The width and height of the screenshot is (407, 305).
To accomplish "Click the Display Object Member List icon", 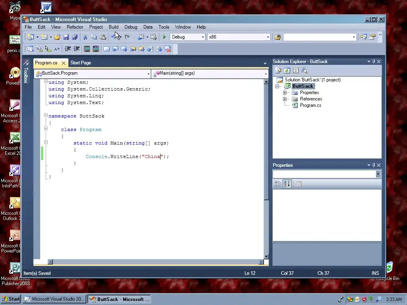I will [x=30, y=49].
